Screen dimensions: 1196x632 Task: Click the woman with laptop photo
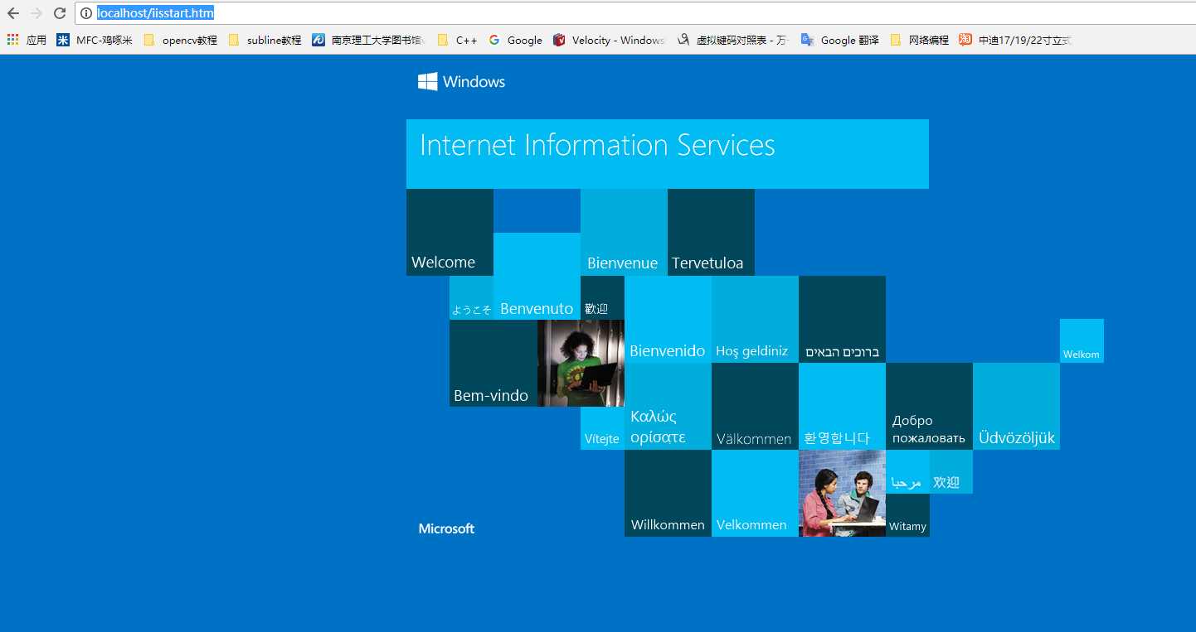tap(581, 363)
